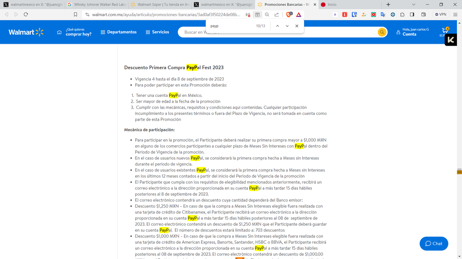Click the '10/13' find match counter

[x=261, y=26]
